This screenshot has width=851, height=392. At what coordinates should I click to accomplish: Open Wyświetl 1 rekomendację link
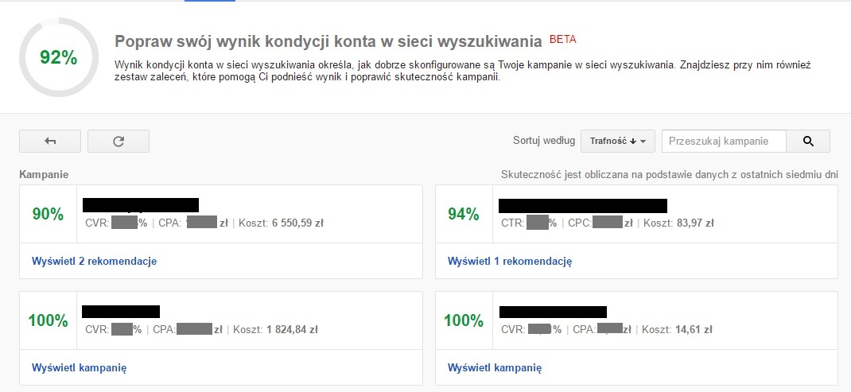pyautogui.click(x=510, y=261)
